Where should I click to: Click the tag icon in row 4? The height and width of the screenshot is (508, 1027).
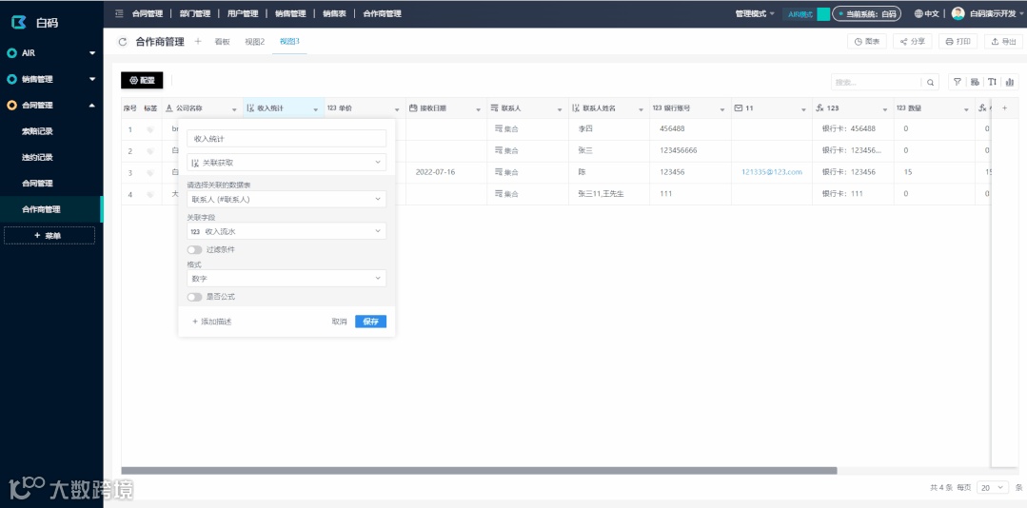[150, 194]
